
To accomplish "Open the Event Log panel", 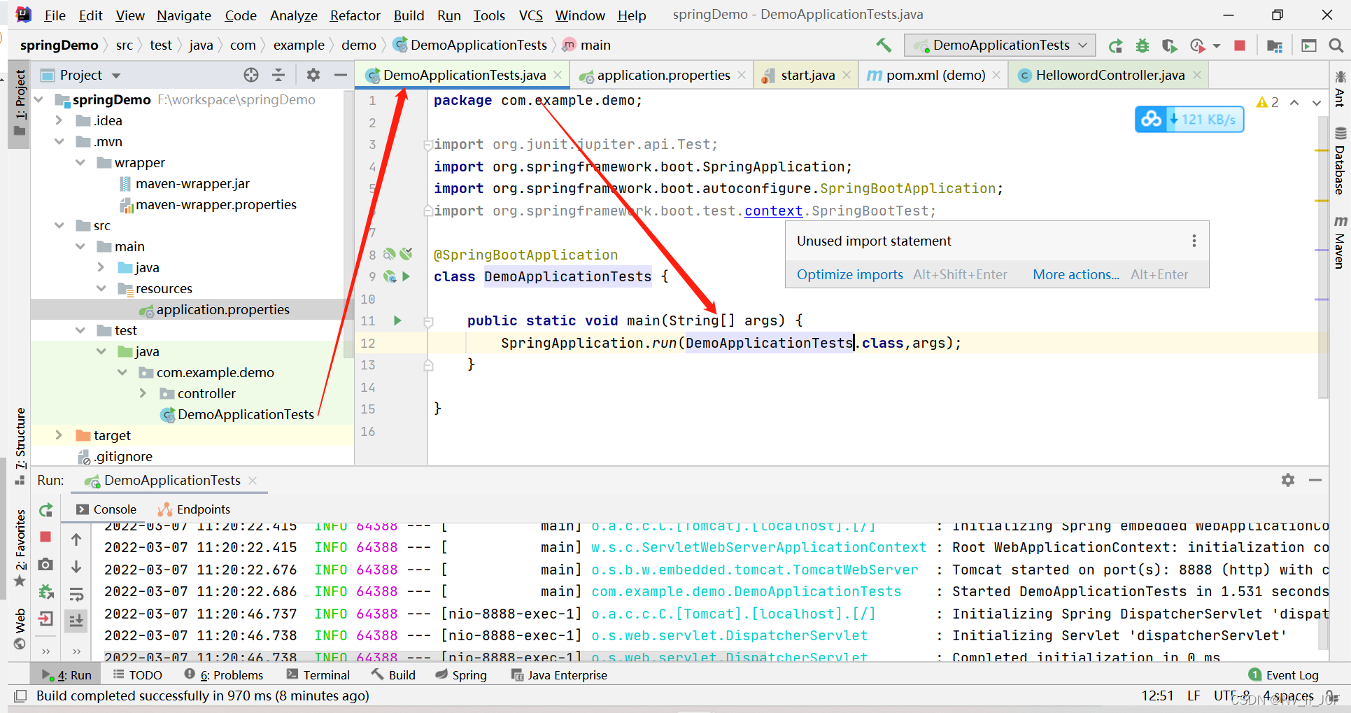I will 1292,675.
